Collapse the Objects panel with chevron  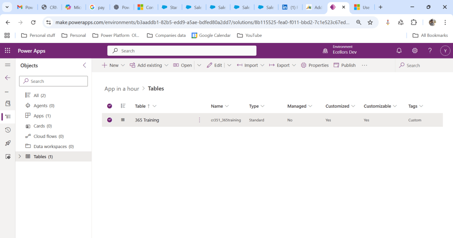pos(85,66)
